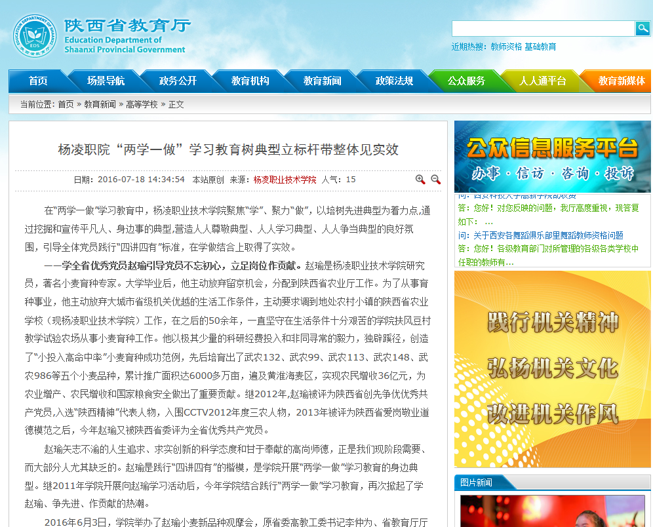Screen dimensions: 653x527
Task: Follow the 高等学校 breadcrumb link
Action: [142, 104]
